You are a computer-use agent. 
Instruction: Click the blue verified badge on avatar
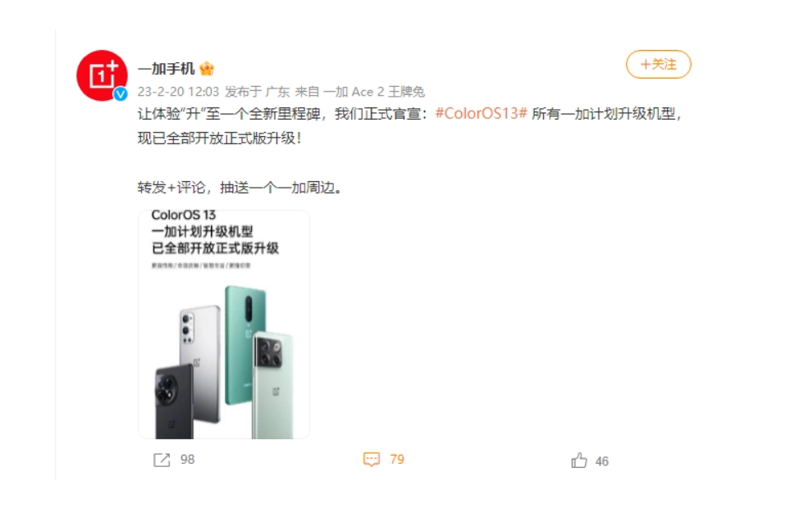[x=121, y=93]
